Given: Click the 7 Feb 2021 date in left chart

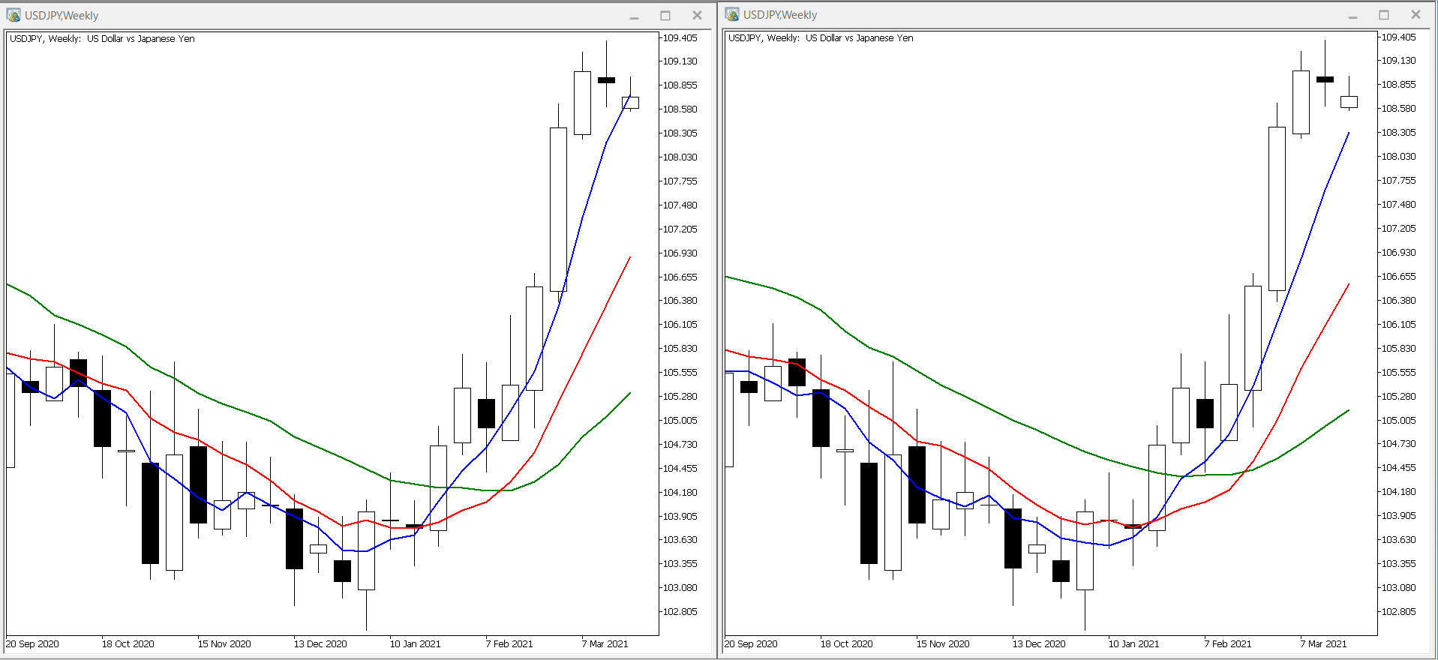Looking at the screenshot, I should pyautogui.click(x=509, y=644).
